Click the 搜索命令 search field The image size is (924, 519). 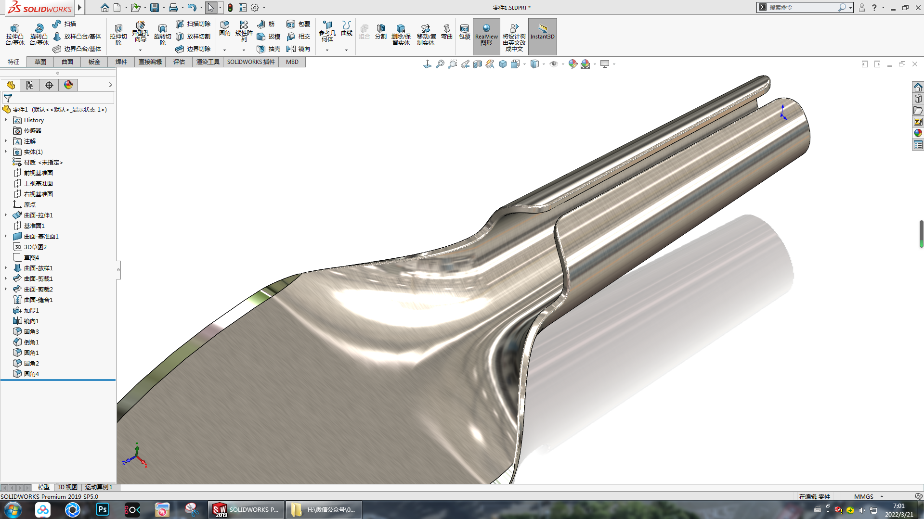(x=802, y=7)
